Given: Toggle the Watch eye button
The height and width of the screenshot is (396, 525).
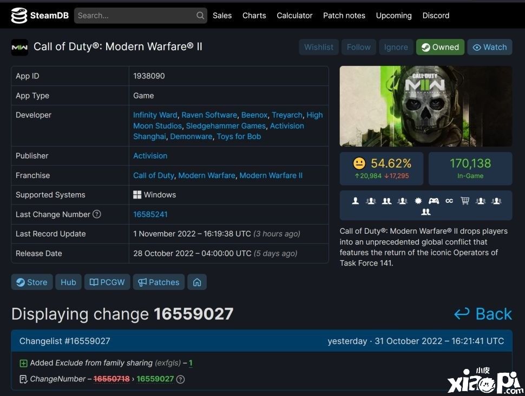Looking at the screenshot, I should point(489,47).
